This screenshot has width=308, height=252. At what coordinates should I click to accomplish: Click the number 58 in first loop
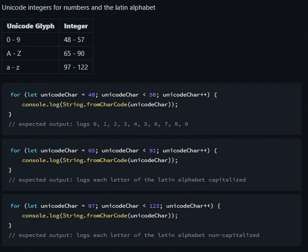pyautogui.click(x=153, y=95)
